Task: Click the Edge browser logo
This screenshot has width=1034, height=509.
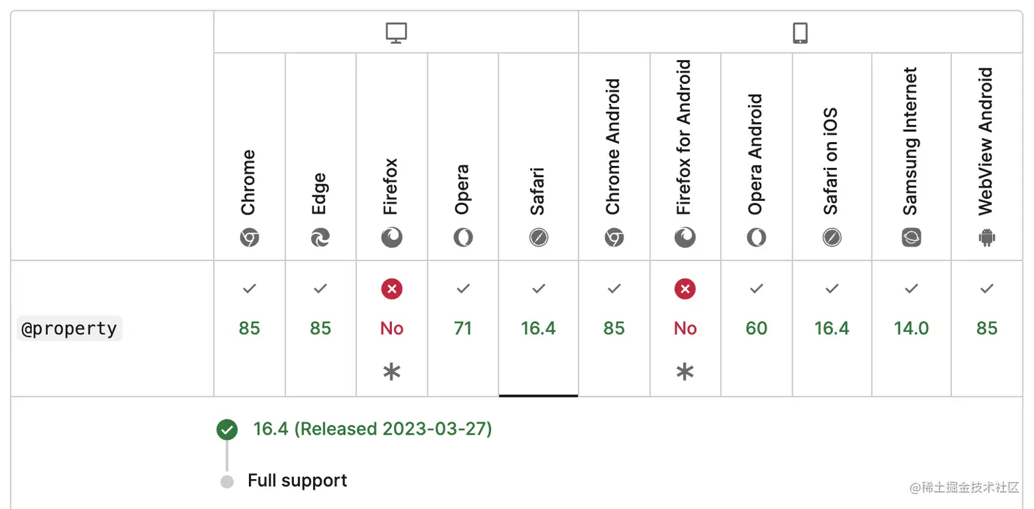Action: click(x=320, y=238)
